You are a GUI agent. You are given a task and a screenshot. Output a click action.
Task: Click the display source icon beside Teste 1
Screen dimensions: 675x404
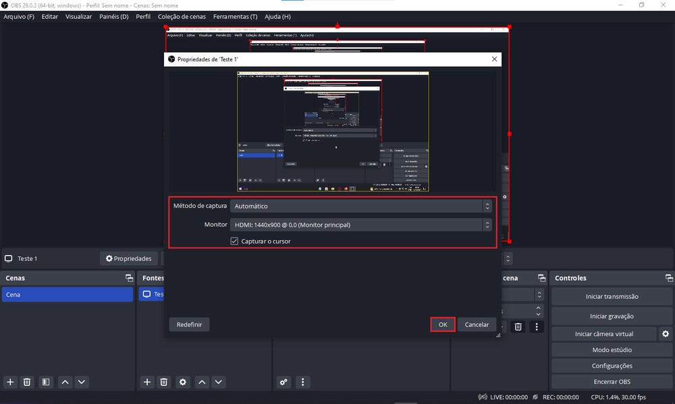(9, 258)
